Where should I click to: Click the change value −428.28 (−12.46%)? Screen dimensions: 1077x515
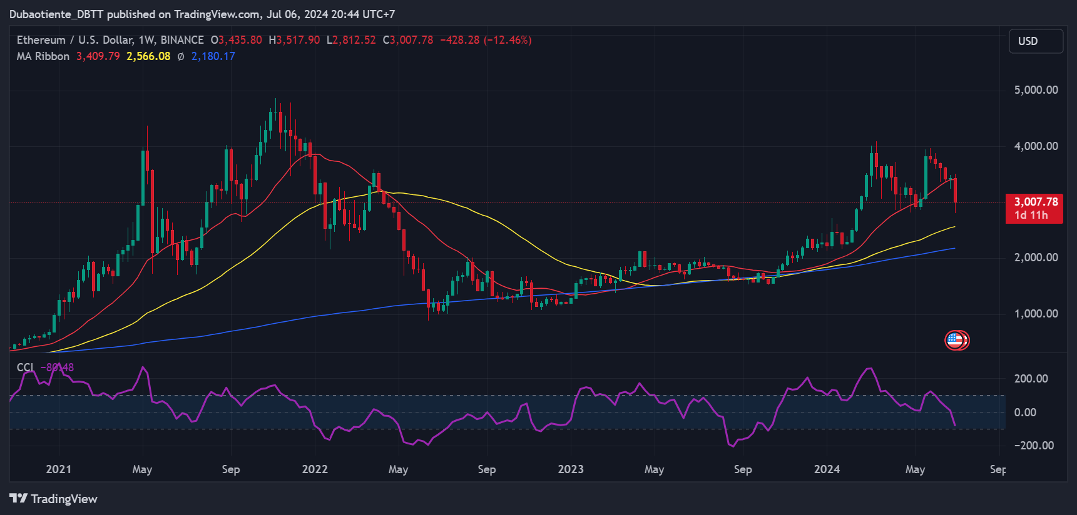tap(486, 40)
